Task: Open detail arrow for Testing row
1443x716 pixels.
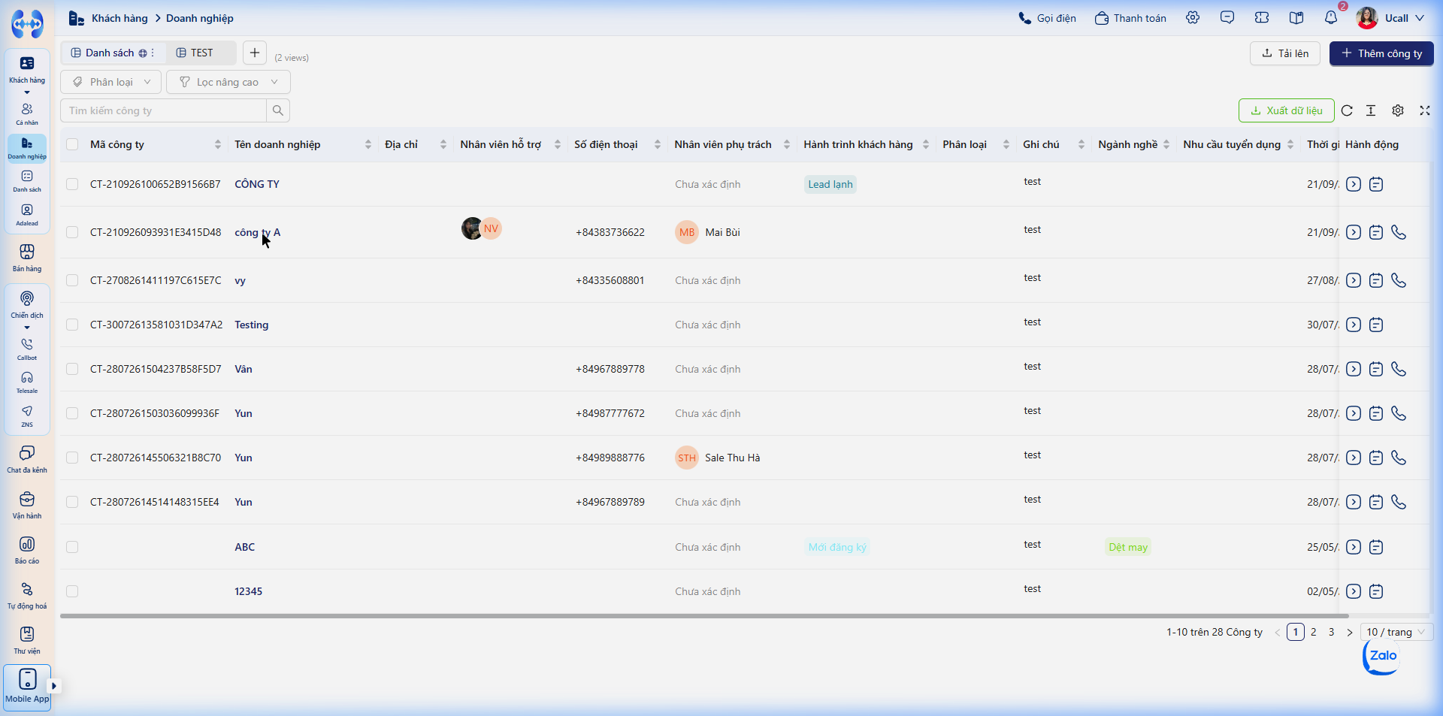Action: tap(1354, 325)
